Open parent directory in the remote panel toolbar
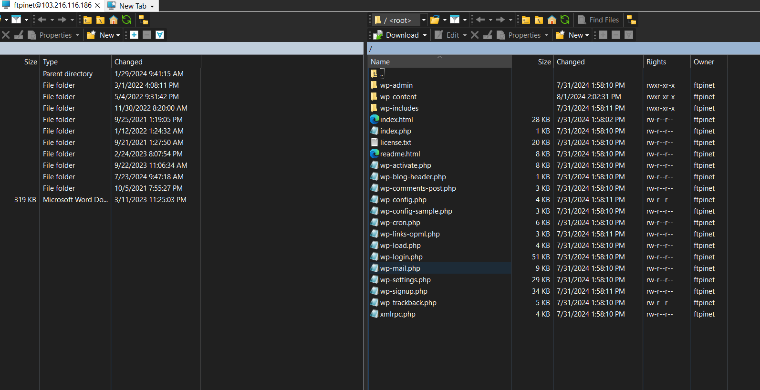Viewport: 760px width, 390px height. click(x=526, y=20)
